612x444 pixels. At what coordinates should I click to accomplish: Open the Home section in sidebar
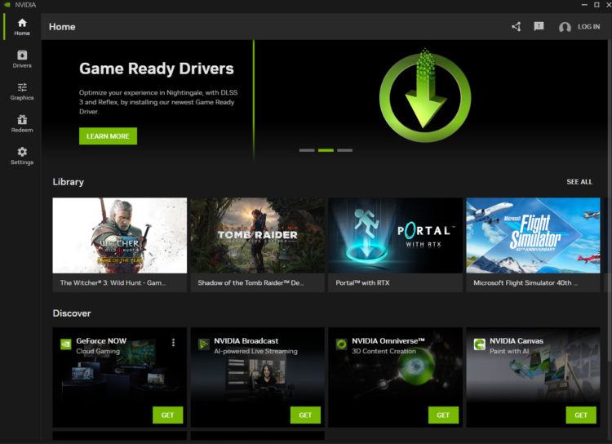click(22, 27)
